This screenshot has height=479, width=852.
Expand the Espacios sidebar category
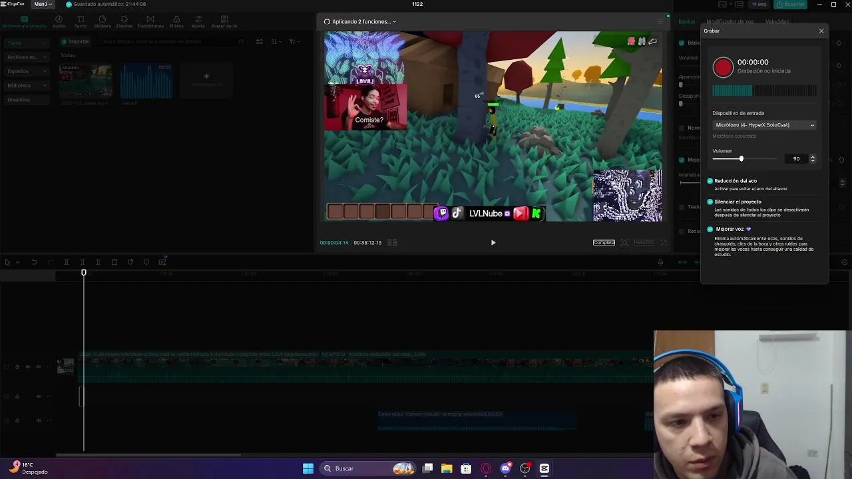27,71
